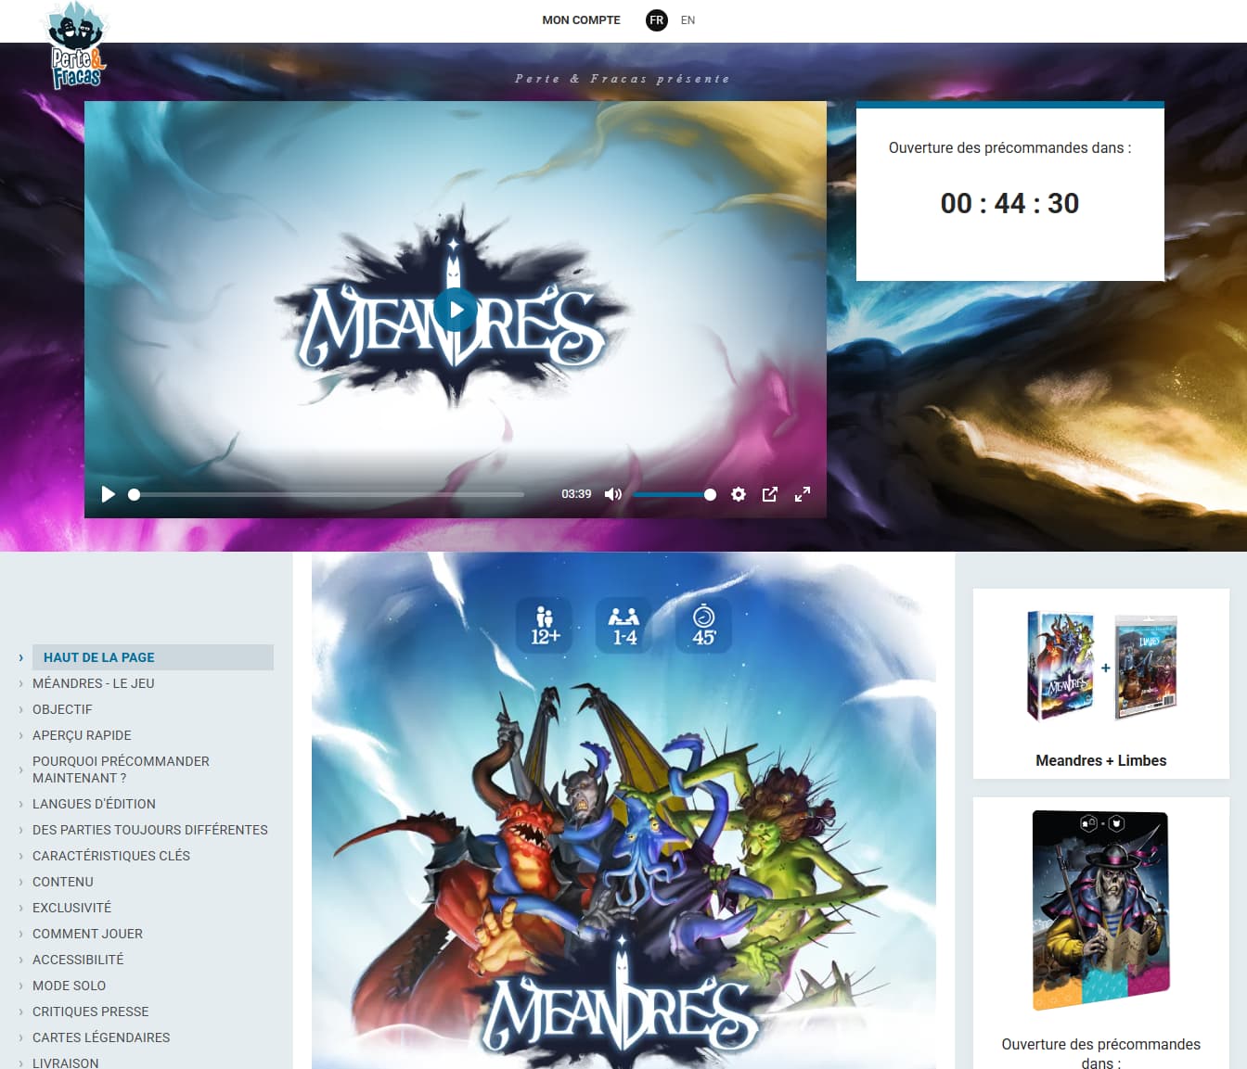
Task: Click the 03:39 video duration
Action: 576,494
